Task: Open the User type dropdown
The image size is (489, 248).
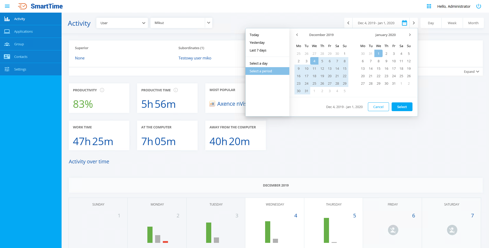Action: coord(122,23)
